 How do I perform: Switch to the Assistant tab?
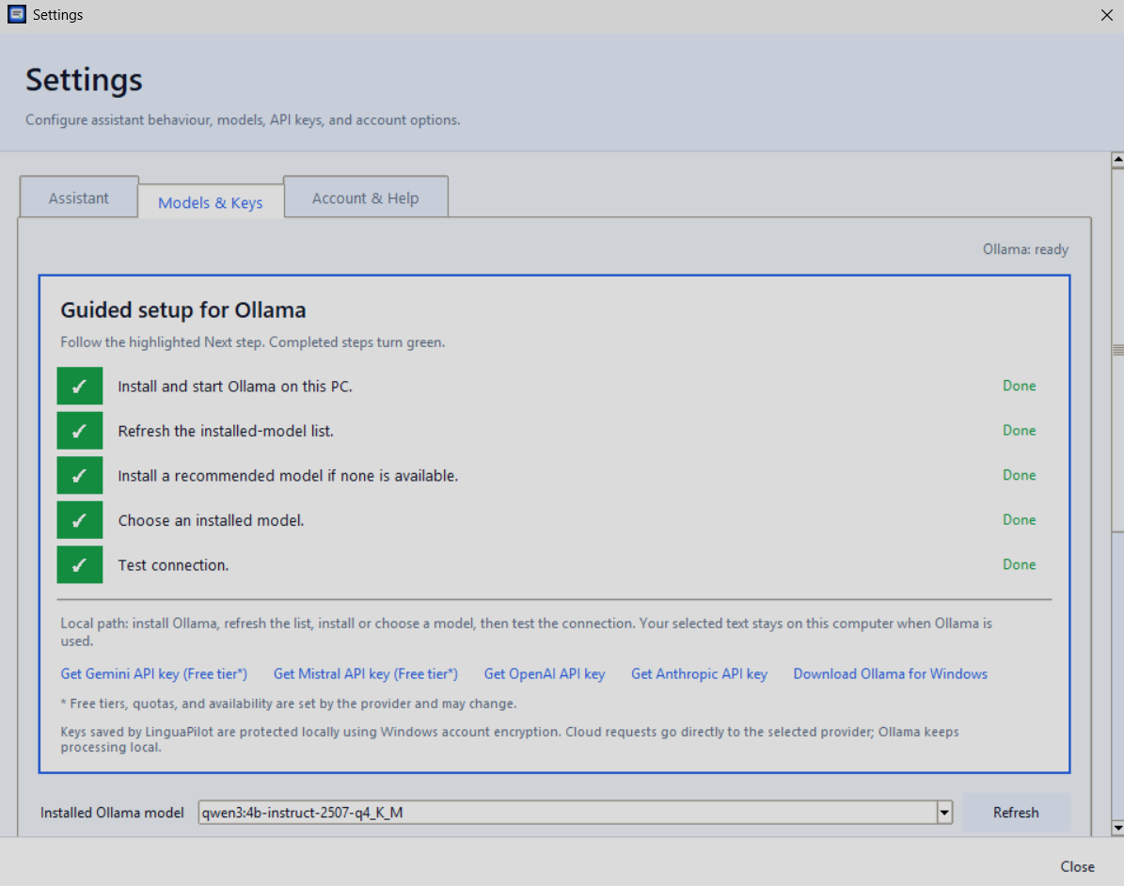79,198
